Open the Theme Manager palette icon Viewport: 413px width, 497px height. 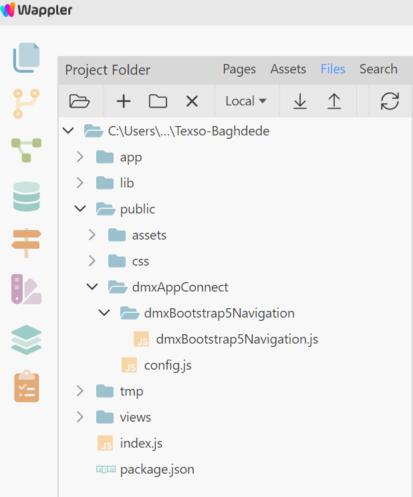[x=26, y=289]
